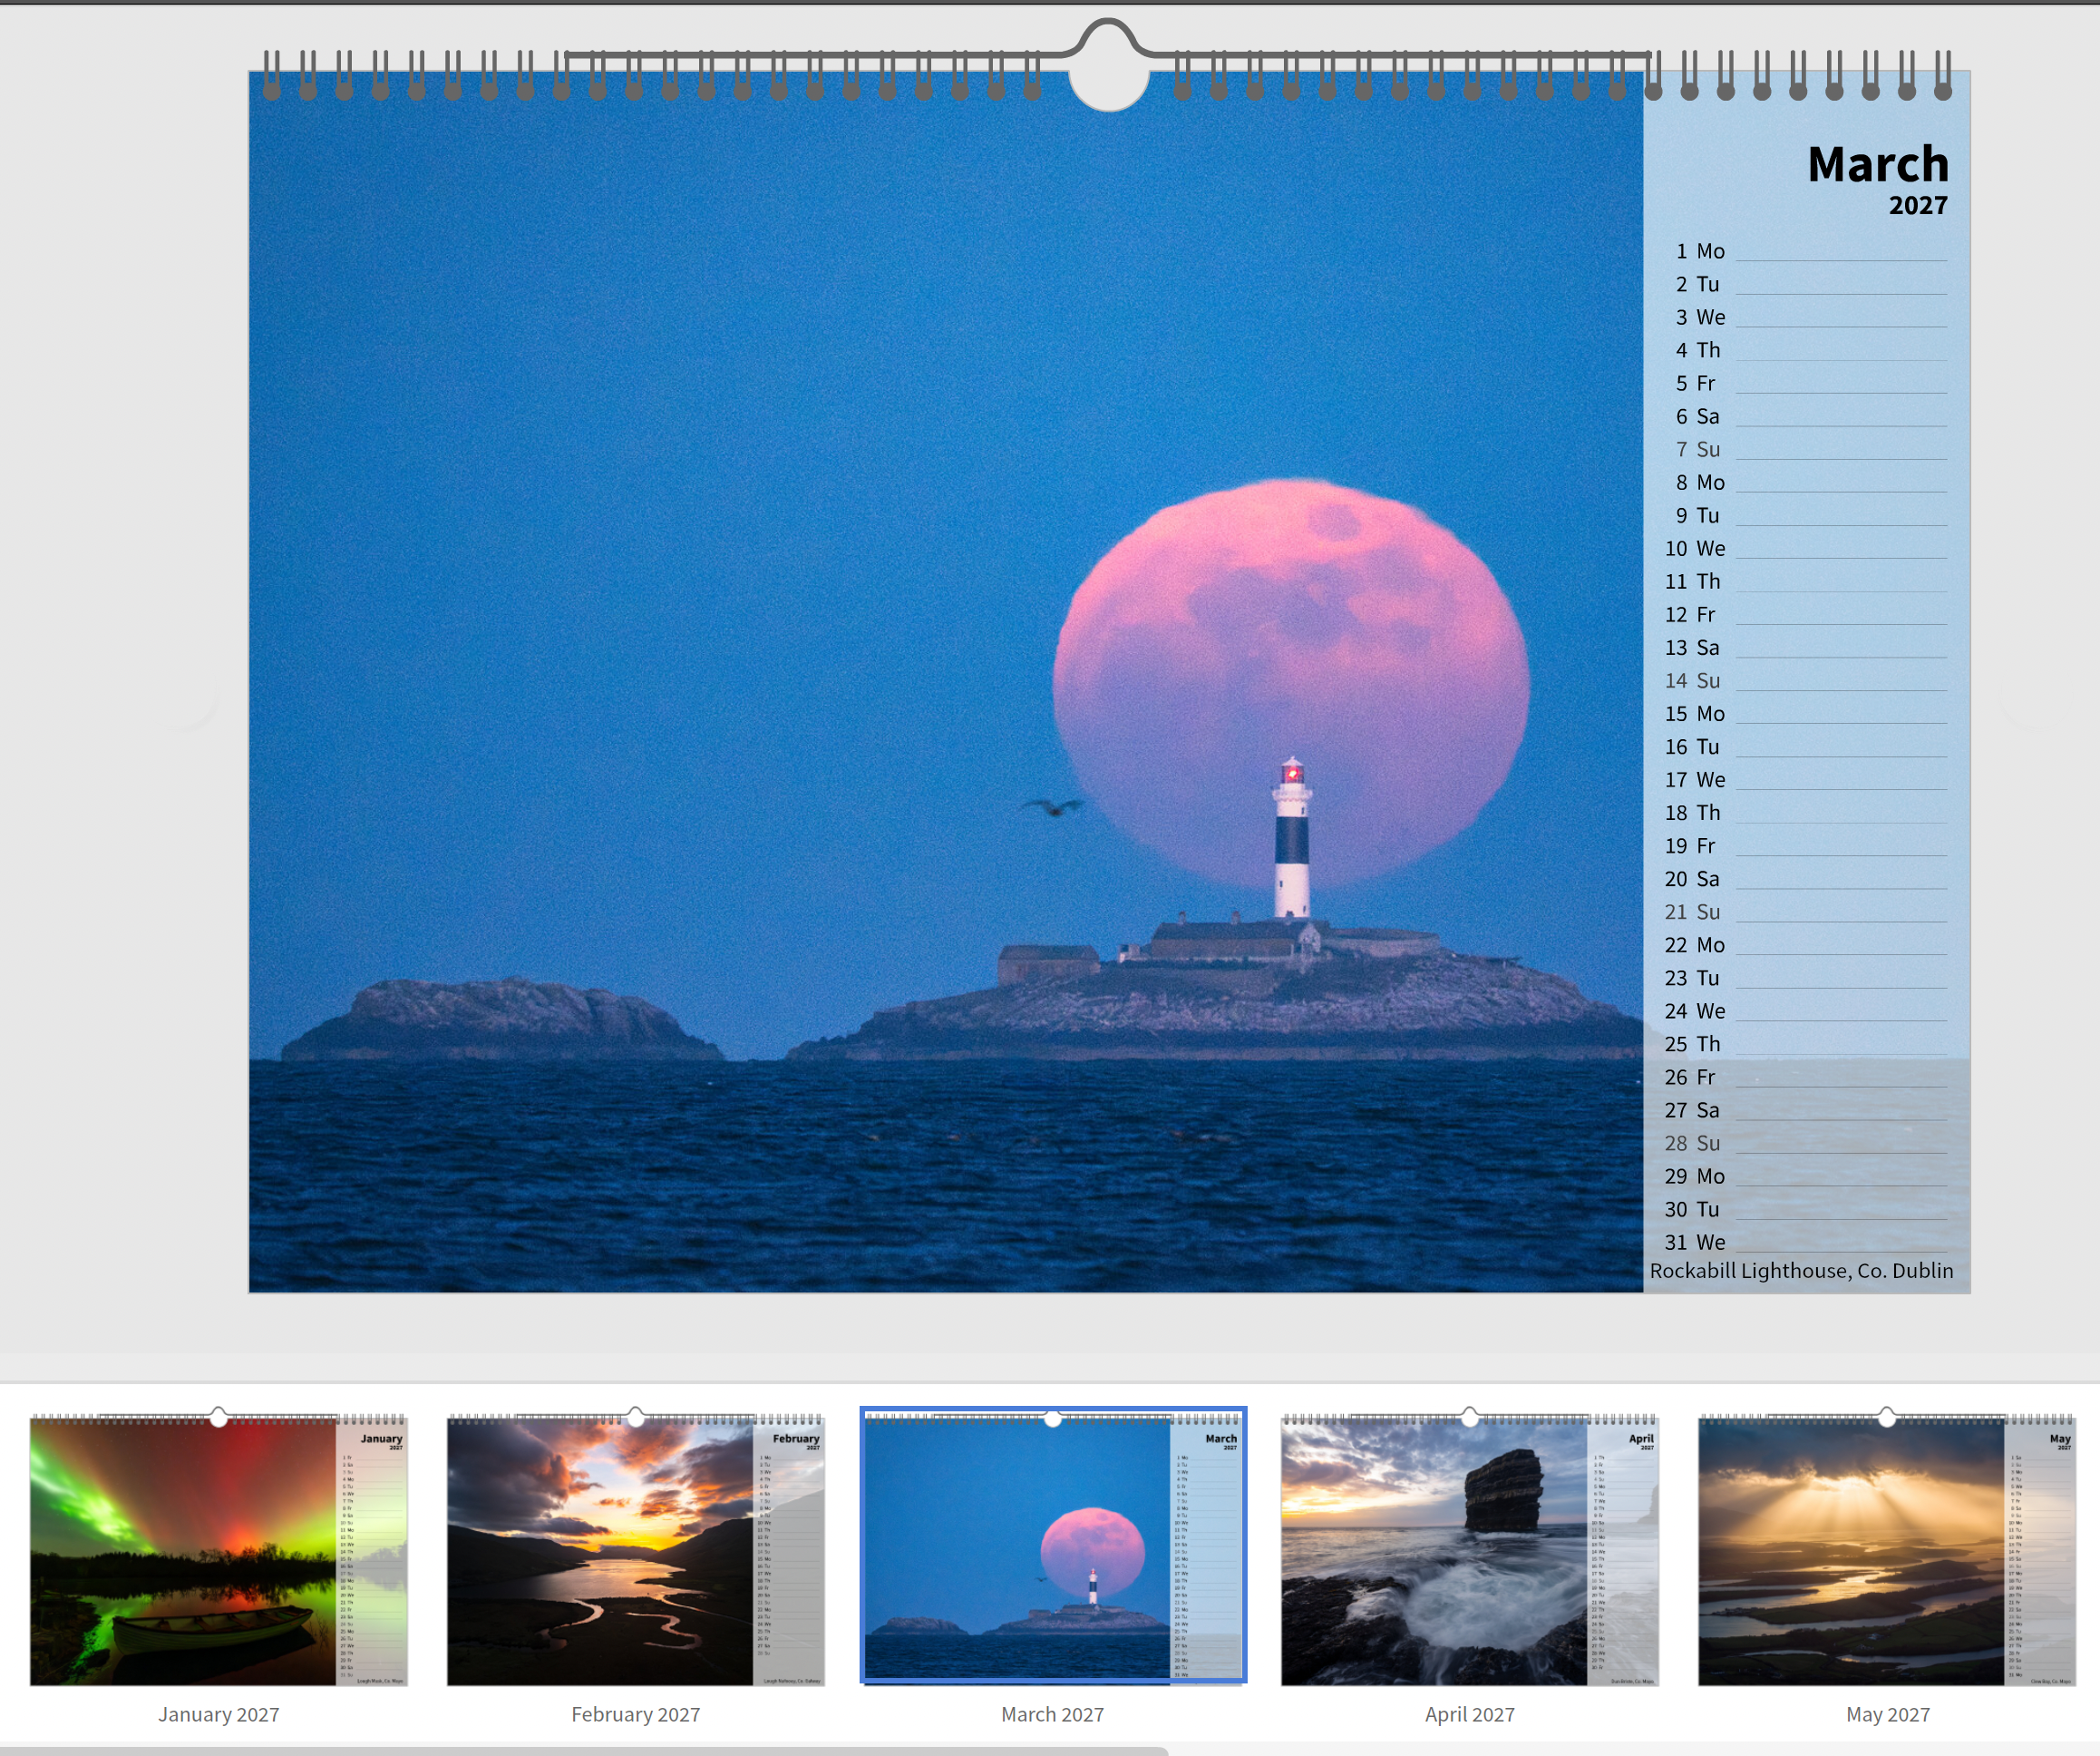Click the "31 We" date row
The width and height of the screenshot is (2100, 1756).
tap(1806, 1242)
